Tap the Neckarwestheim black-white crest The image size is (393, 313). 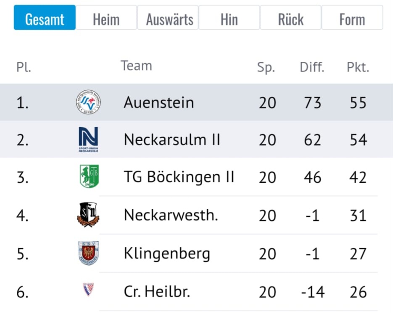pyautogui.click(x=88, y=215)
